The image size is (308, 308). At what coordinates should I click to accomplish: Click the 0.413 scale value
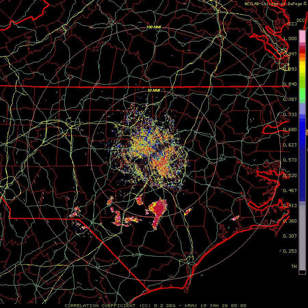290,206
